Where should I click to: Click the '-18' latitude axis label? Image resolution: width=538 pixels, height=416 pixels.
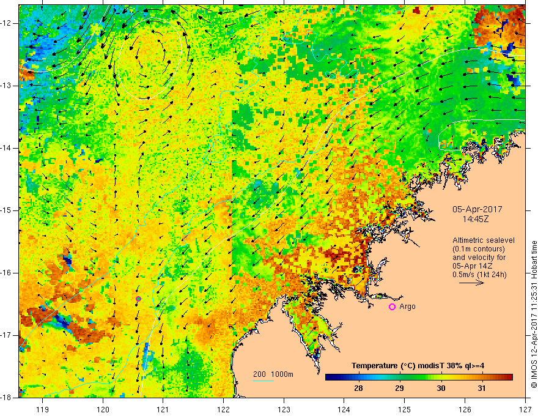pos(7,398)
